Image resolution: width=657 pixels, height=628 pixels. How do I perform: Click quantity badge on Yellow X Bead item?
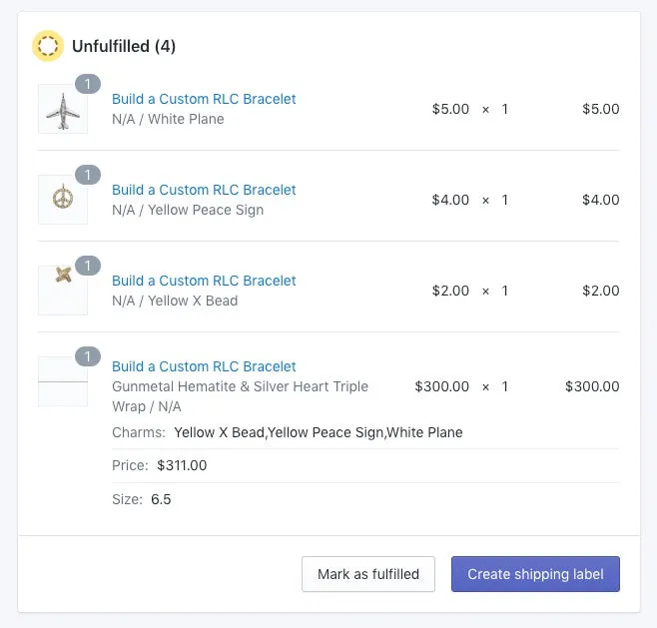coord(88,266)
